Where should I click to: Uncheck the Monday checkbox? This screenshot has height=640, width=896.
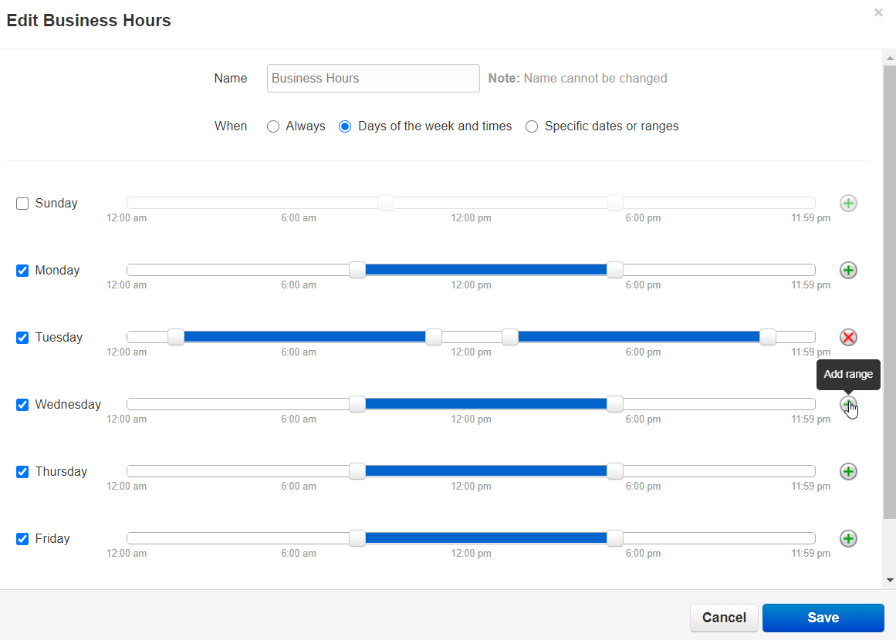click(22, 271)
